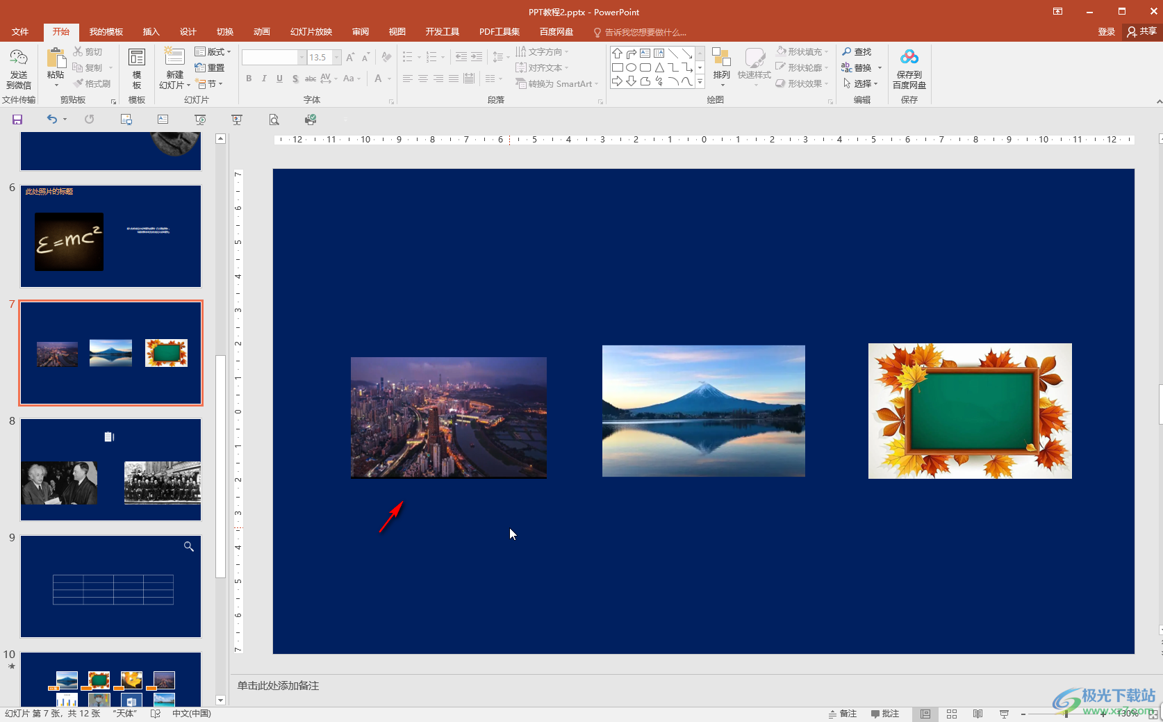Screen dimensions: 1163x722
Task: Switch to the Animations (动画) tab
Action: [261, 32]
